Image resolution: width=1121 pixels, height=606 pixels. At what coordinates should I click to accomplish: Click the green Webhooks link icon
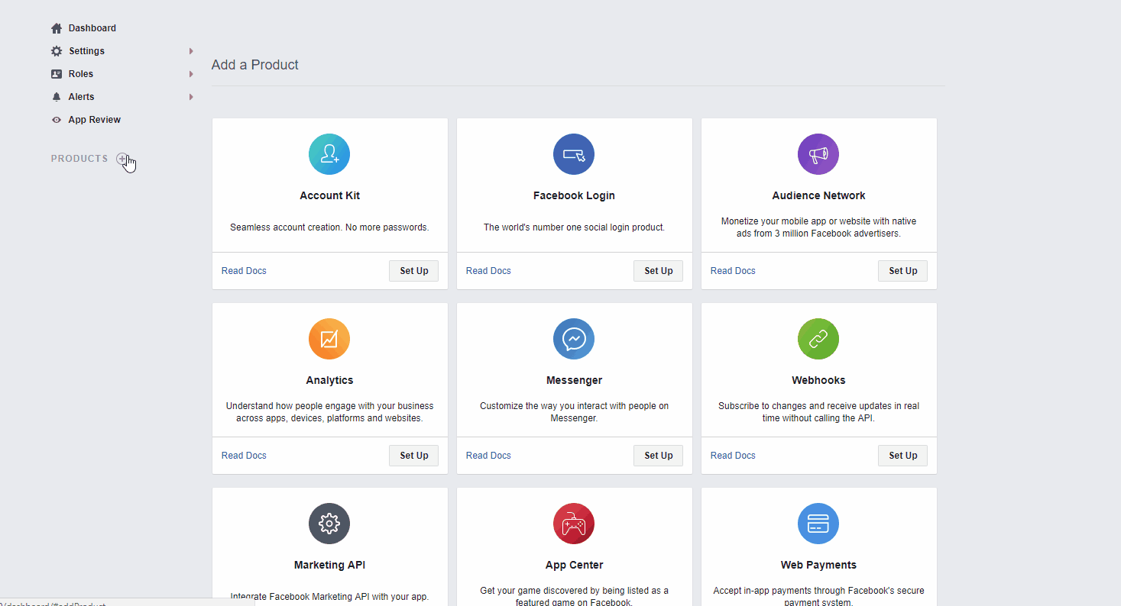(818, 339)
